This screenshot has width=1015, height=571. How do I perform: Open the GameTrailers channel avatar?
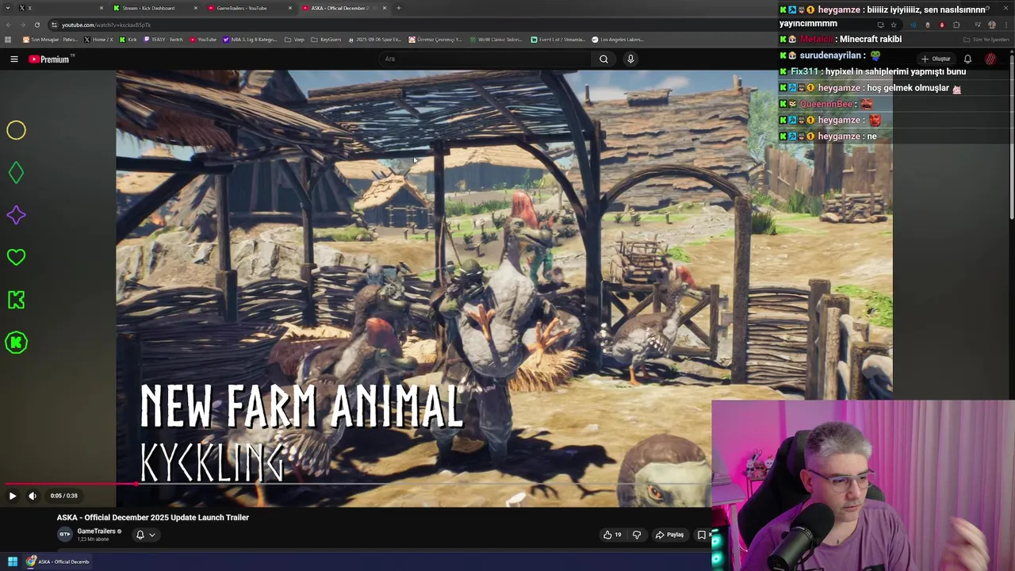[65, 535]
